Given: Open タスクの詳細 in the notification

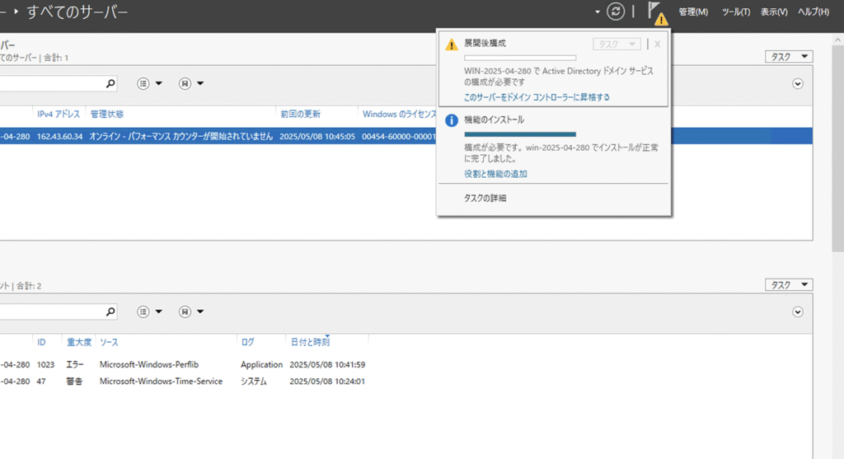Looking at the screenshot, I should tap(485, 198).
